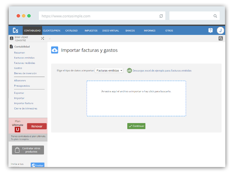Click the shopping bag icon
The image size is (234, 172).
click(17, 150)
